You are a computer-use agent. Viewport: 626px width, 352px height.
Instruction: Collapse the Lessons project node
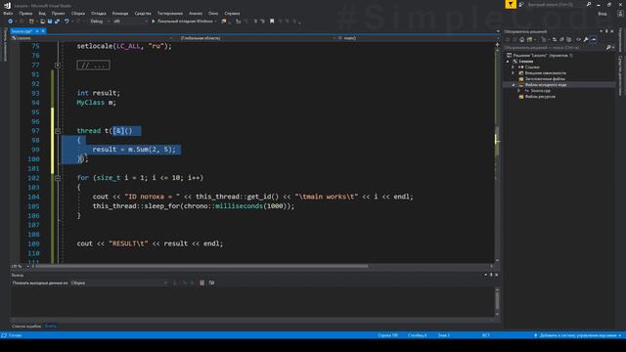pyautogui.click(x=508, y=62)
